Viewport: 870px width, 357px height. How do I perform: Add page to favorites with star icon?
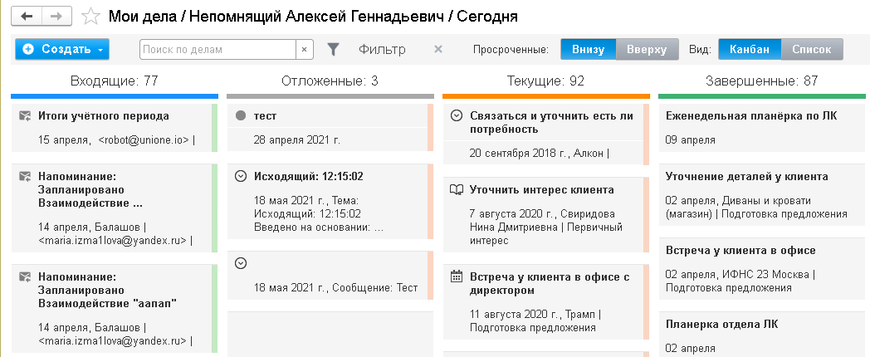click(91, 17)
